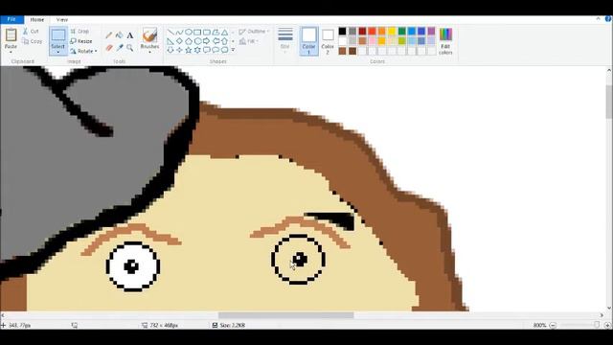
Task: Choose the Five-point star shape
Action: [x=189, y=50]
